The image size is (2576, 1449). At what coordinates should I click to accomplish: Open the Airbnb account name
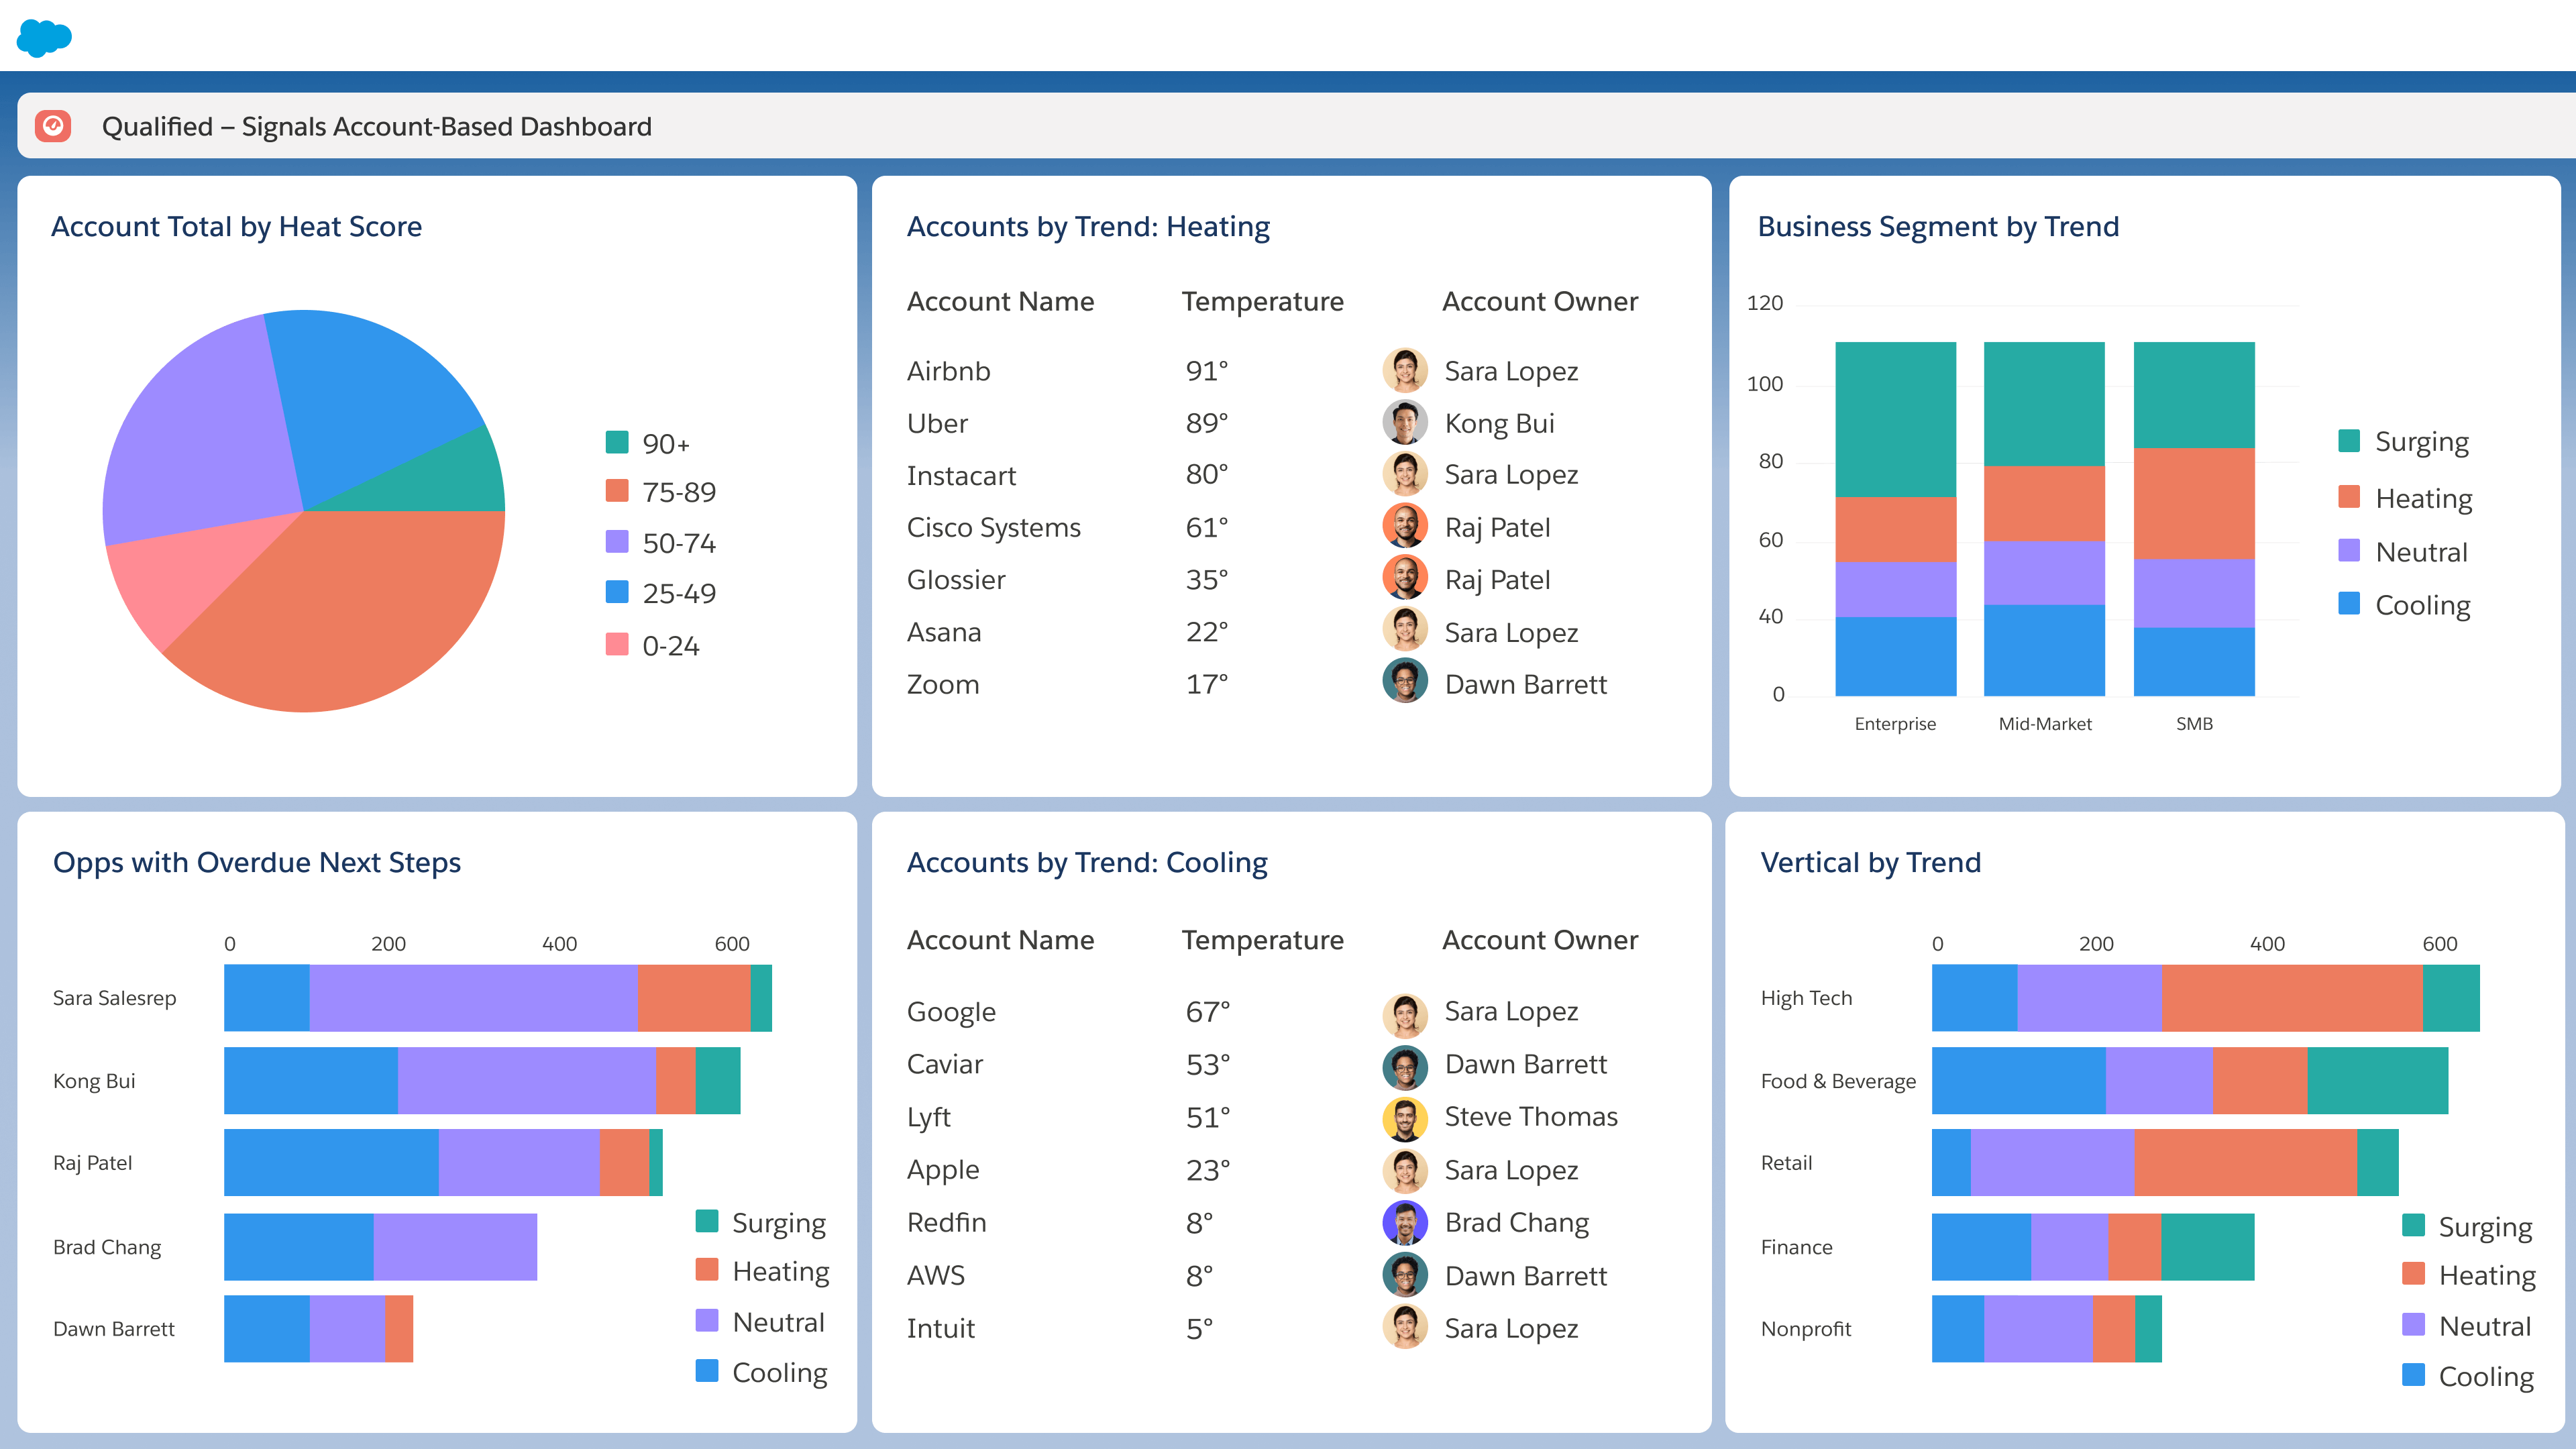point(948,371)
